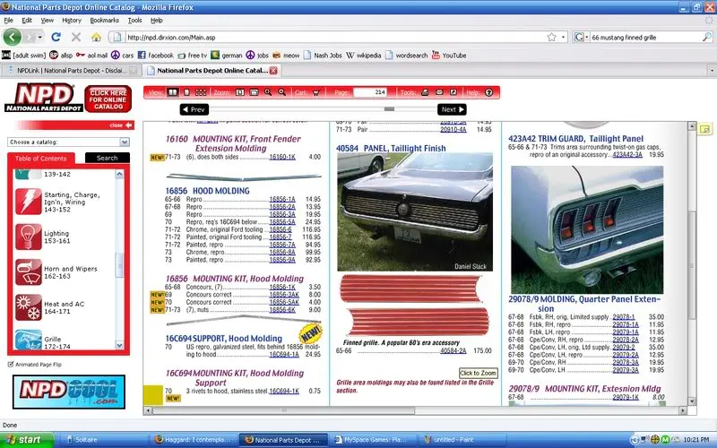Email this catalog page
717x448 pixels.
(x=439, y=92)
